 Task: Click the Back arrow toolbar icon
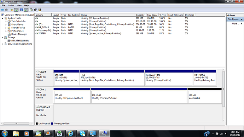tap(2, 10)
